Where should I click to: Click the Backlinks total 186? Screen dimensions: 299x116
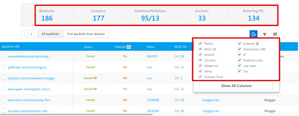[47, 18]
